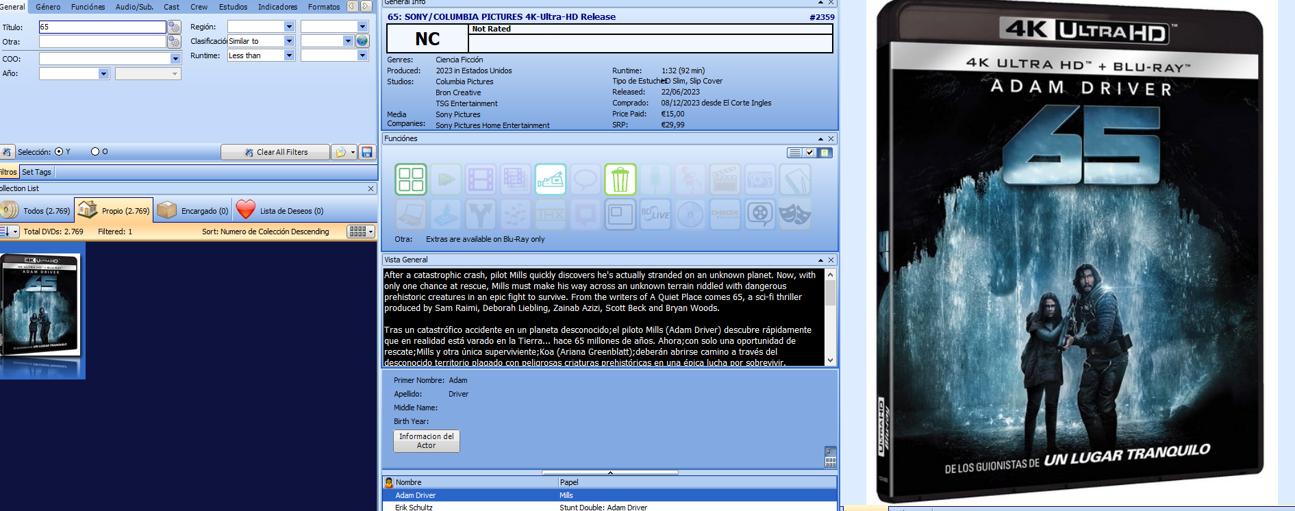Toggle the Multi-angle forked arrow icon
Viewport: 1295px width, 511px height.
click(x=481, y=214)
